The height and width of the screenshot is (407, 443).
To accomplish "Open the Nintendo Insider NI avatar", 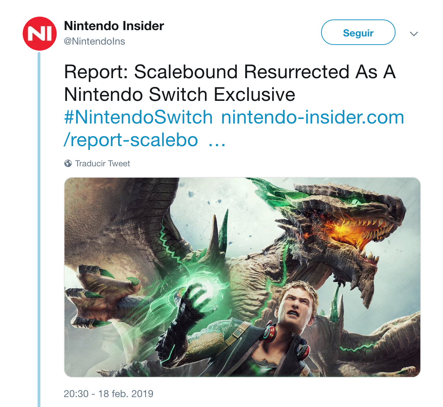I will [40, 34].
